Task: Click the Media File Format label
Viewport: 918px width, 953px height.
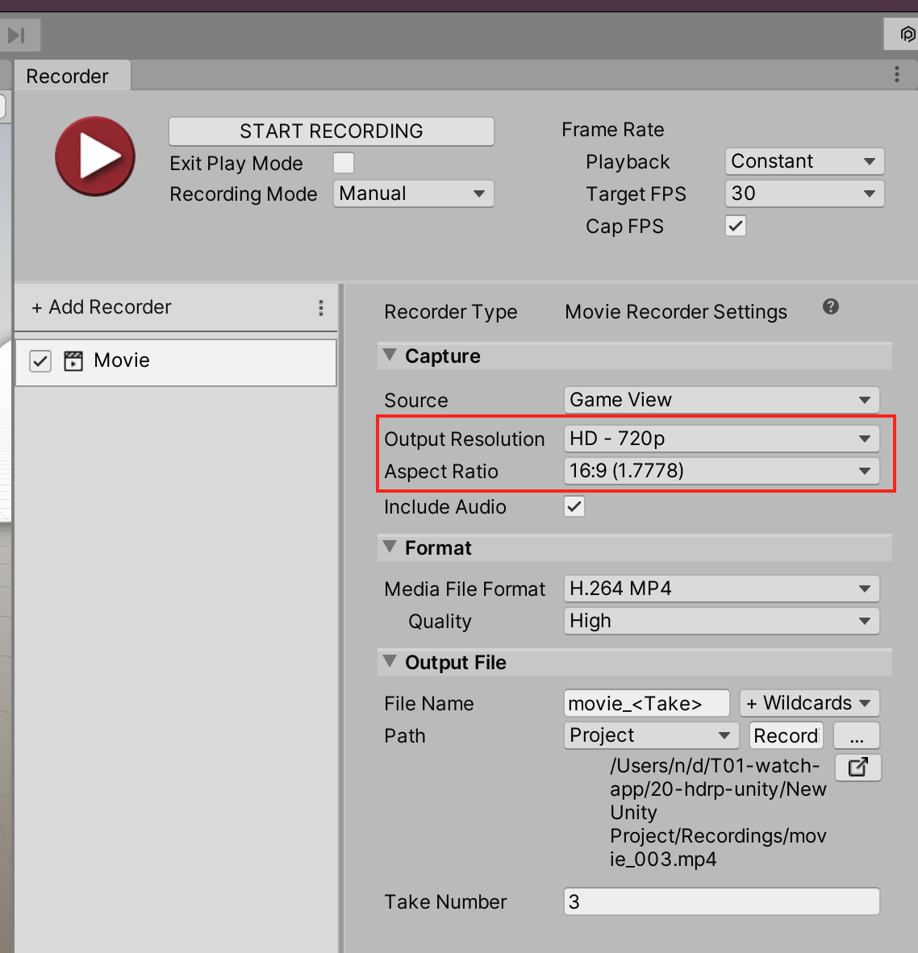Action: tap(465, 589)
